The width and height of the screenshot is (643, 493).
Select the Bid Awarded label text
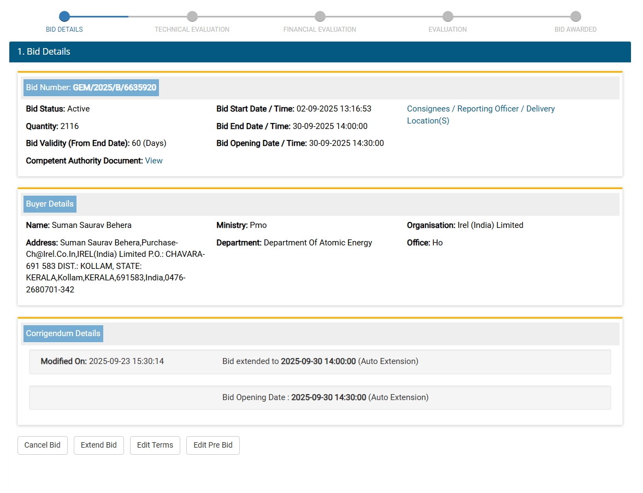(x=575, y=30)
